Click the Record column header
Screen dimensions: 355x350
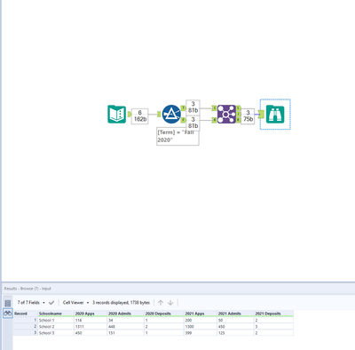point(25,314)
